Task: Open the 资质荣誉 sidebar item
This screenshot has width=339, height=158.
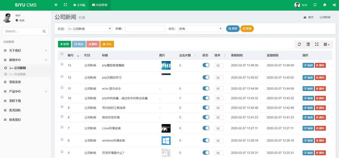Action: (x=25, y=82)
